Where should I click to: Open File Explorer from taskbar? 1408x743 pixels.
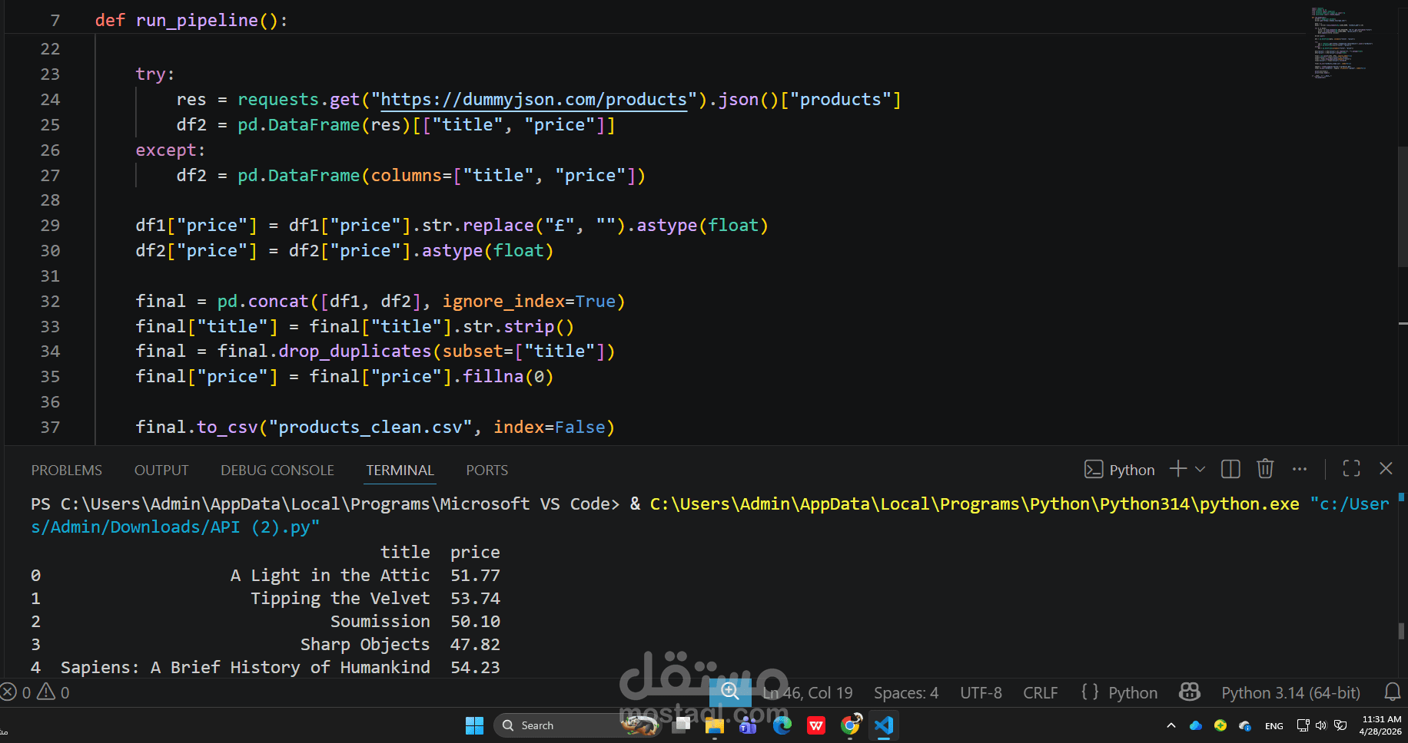point(715,725)
